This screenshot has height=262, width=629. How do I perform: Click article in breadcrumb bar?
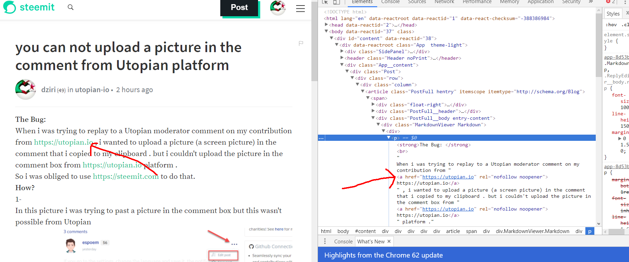453,231
